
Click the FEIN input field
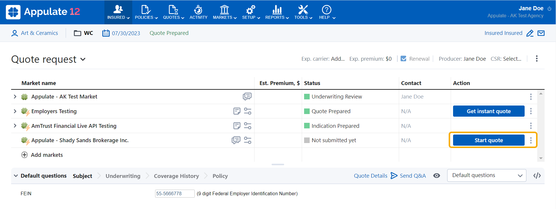175,193
